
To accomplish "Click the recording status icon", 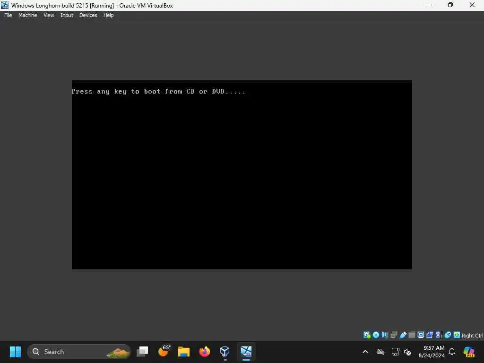I will [430, 335].
